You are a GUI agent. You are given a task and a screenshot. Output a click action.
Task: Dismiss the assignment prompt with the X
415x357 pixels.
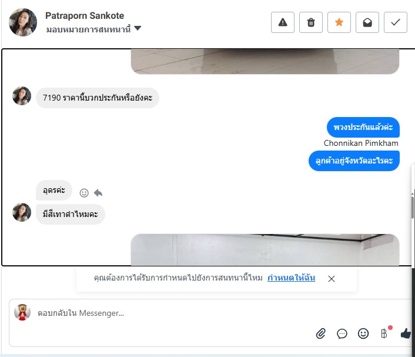(x=332, y=279)
